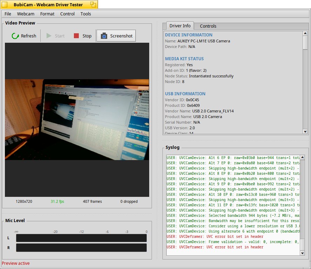Click the yellow close box on window tab

(5, 4)
